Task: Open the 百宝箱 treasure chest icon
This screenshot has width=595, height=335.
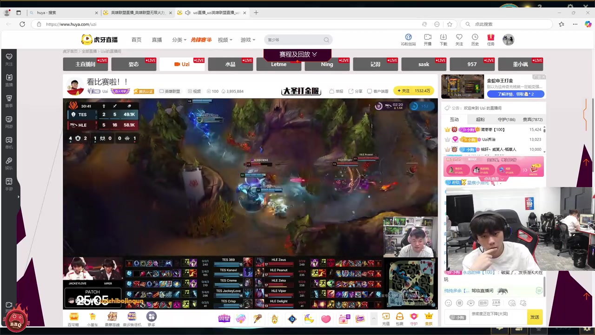Action: 73,319
